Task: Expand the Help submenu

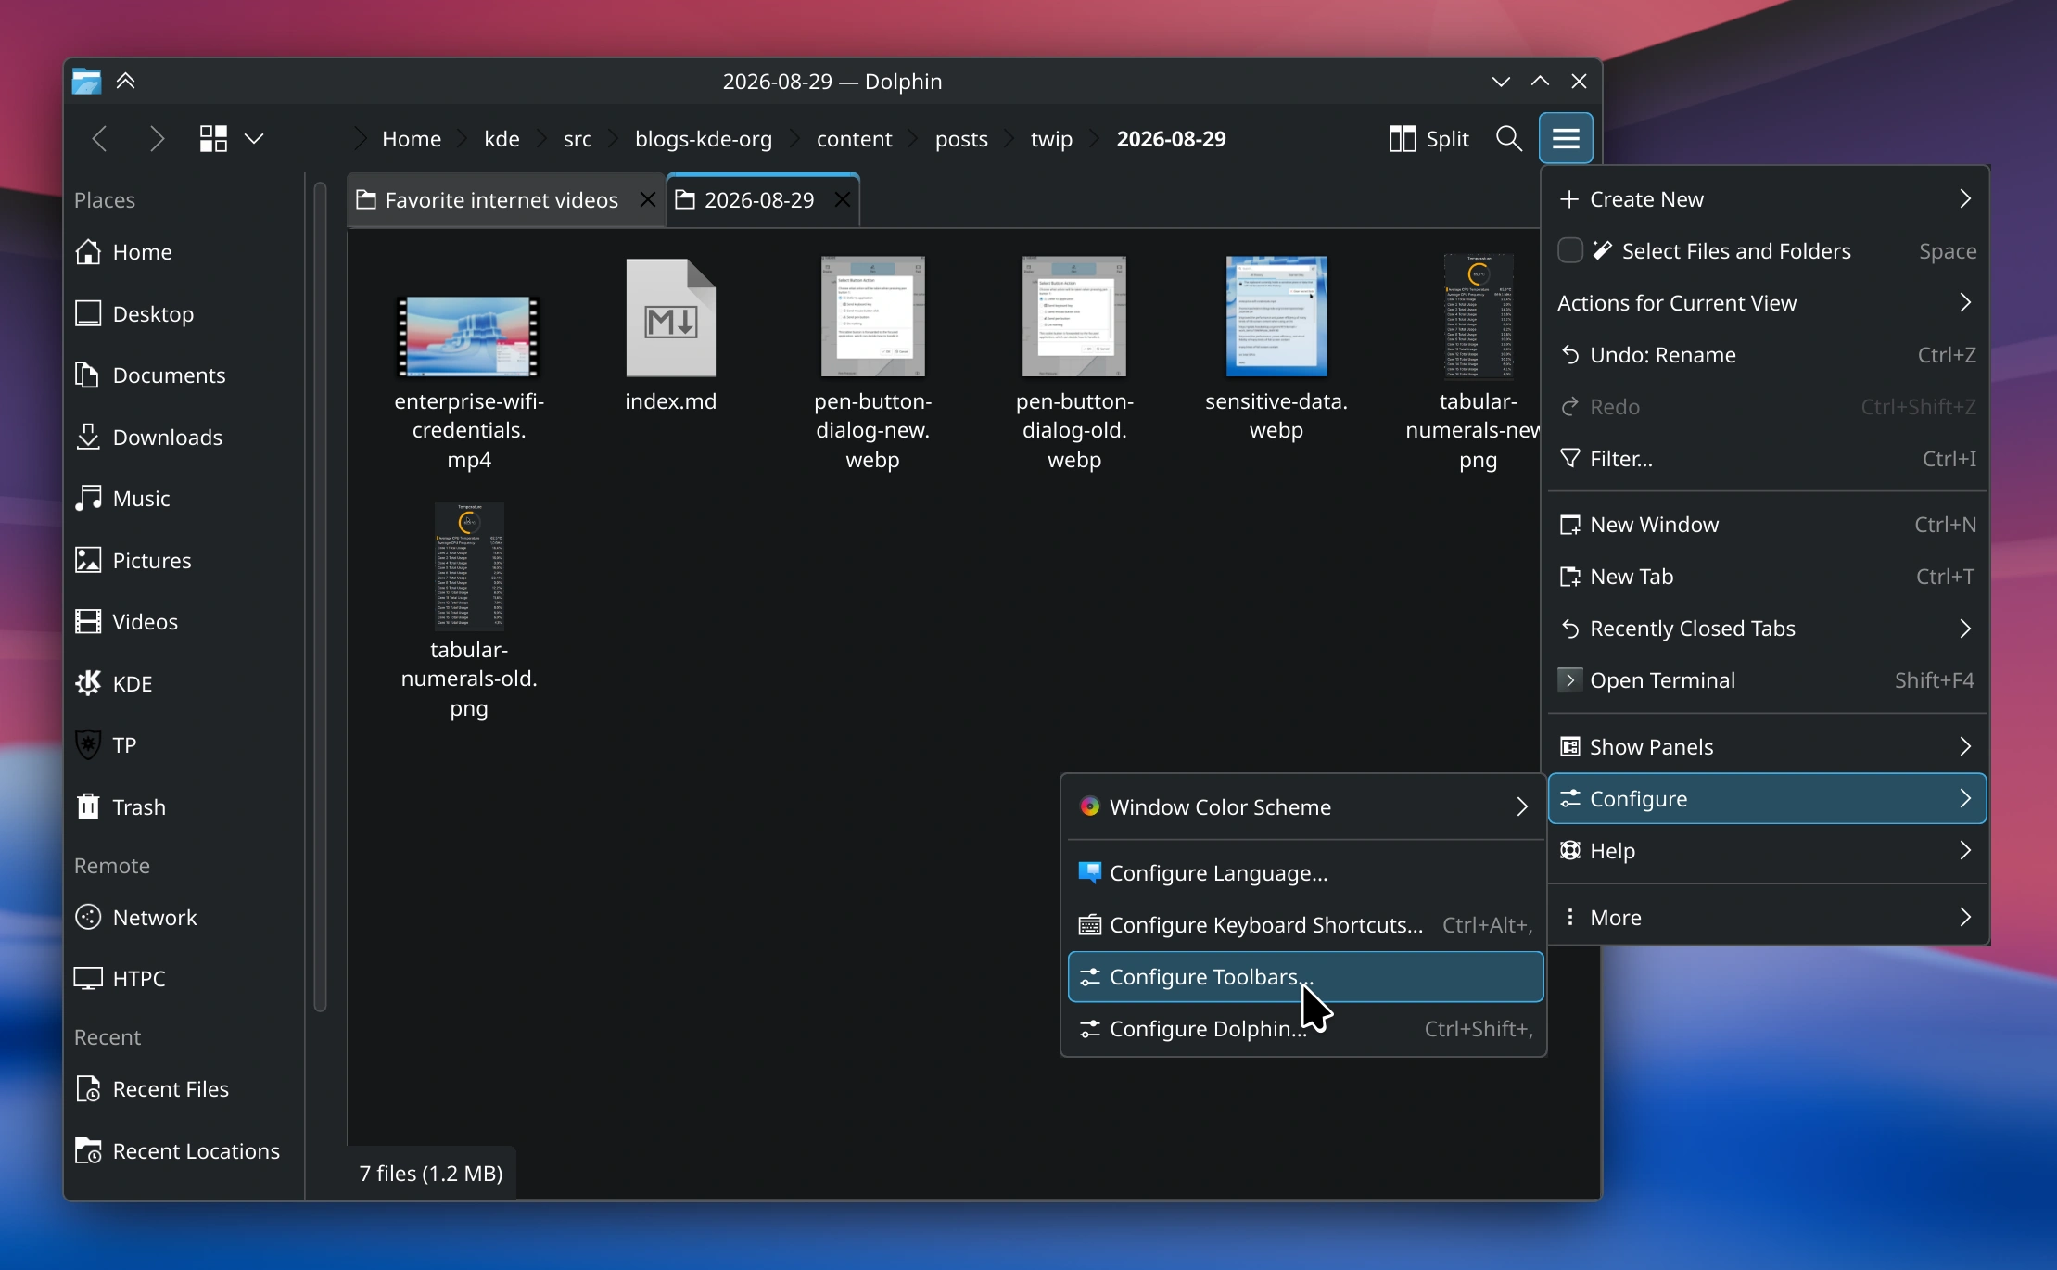Action: pyautogui.click(x=1767, y=851)
